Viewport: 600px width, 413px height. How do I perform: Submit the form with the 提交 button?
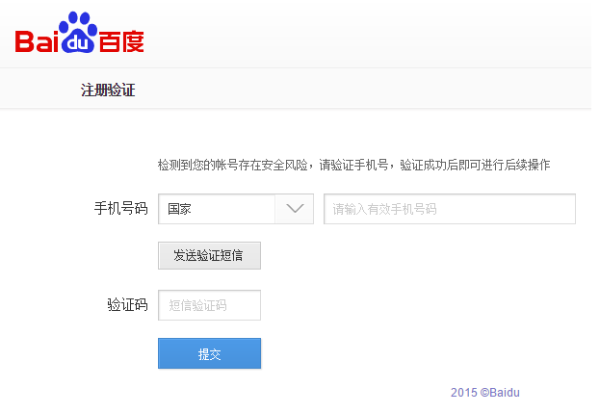(209, 353)
